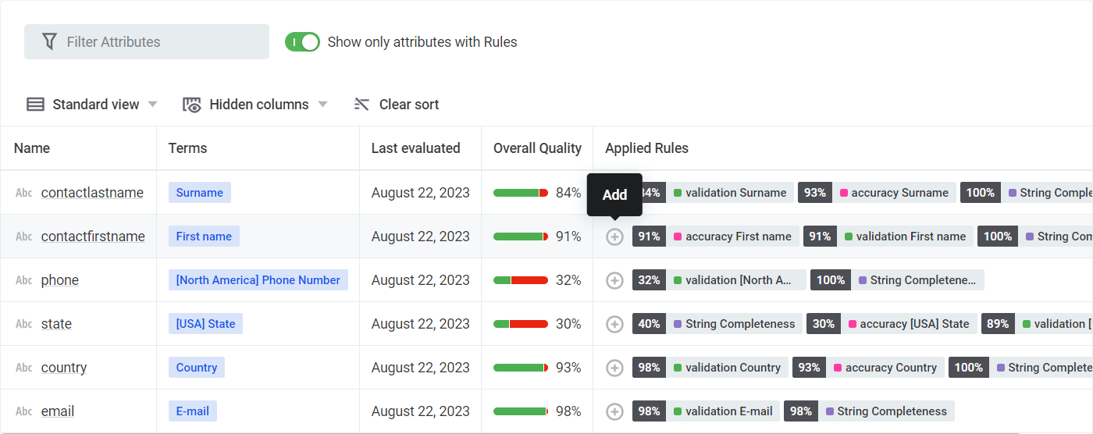
Task: Sort by the Overall Quality column header
Action: coord(537,148)
